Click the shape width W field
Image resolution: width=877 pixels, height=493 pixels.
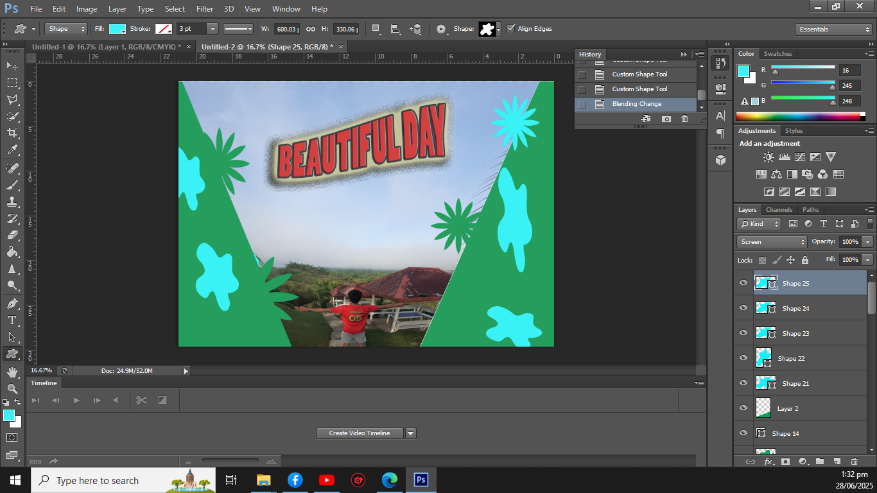(286, 29)
